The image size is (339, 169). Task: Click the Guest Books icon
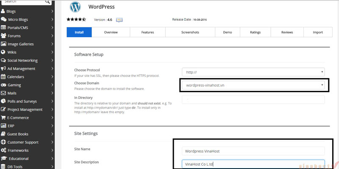click(3, 134)
